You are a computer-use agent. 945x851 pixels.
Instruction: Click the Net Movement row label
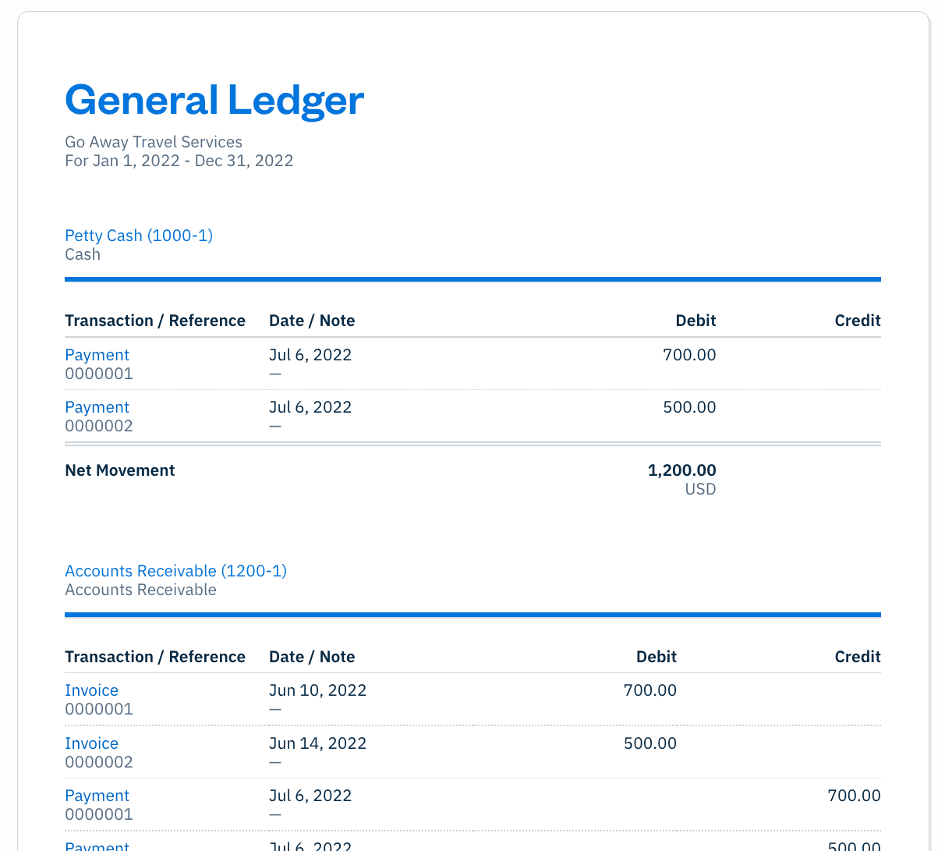(x=120, y=470)
